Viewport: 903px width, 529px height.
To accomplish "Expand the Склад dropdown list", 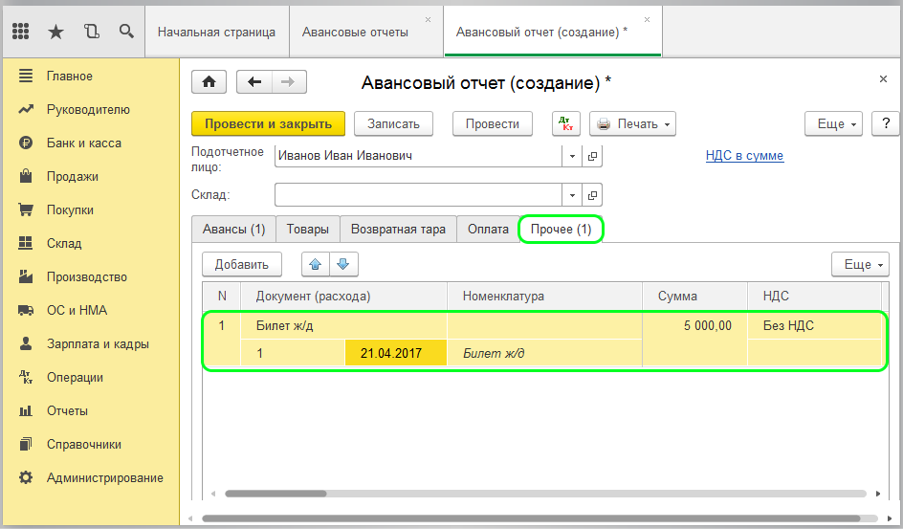I will tap(572, 195).
